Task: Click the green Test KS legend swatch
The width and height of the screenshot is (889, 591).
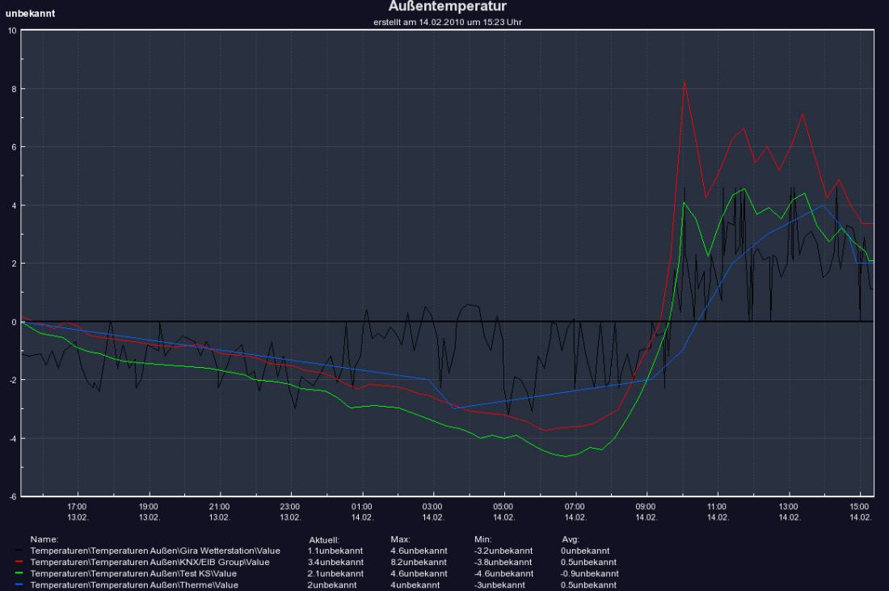Action: (x=21, y=573)
